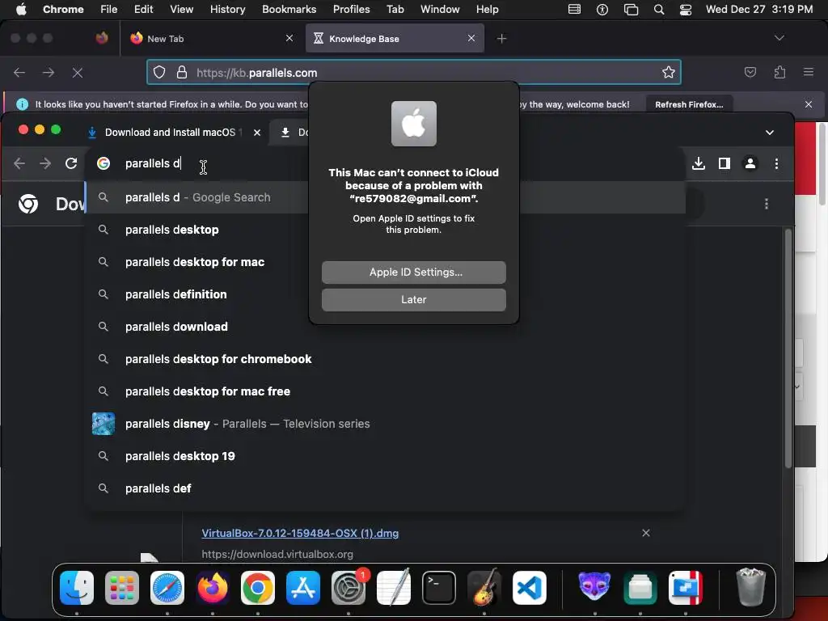Click the Apple ID Settings button
Screen dimensions: 828x621
tap(414, 272)
